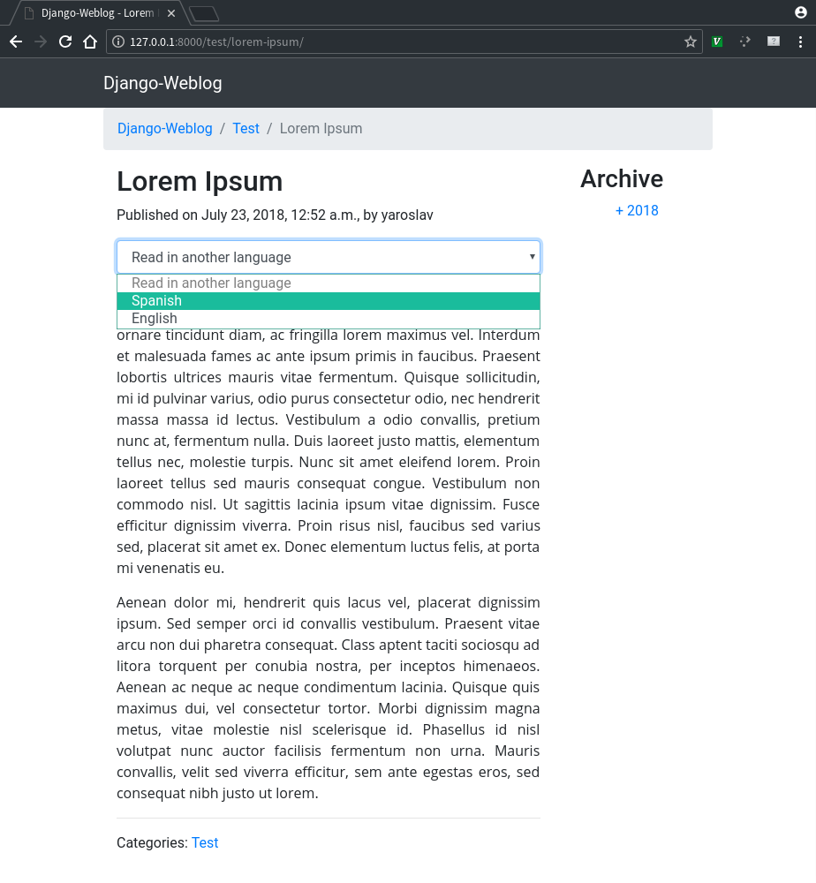Image resolution: width=816 pixels, height=883 pixels.
Task: Click the forward navigation arrow
Action: tap(41, 42)
